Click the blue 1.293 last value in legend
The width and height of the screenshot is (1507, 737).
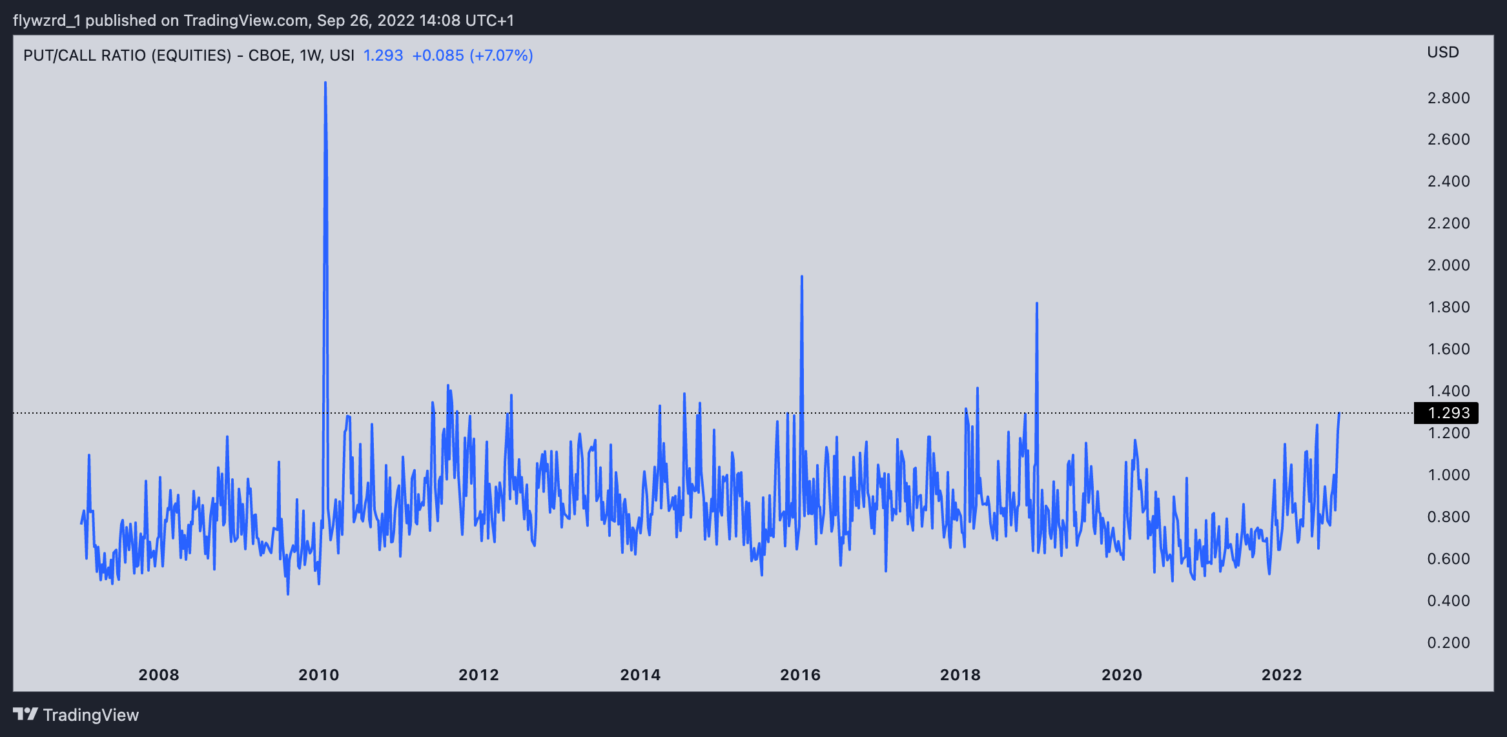[x=383, y=56]
